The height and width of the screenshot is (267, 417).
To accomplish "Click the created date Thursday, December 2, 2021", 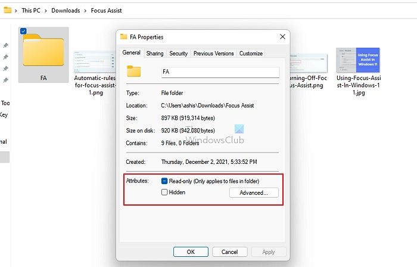I will coord(209,162).
